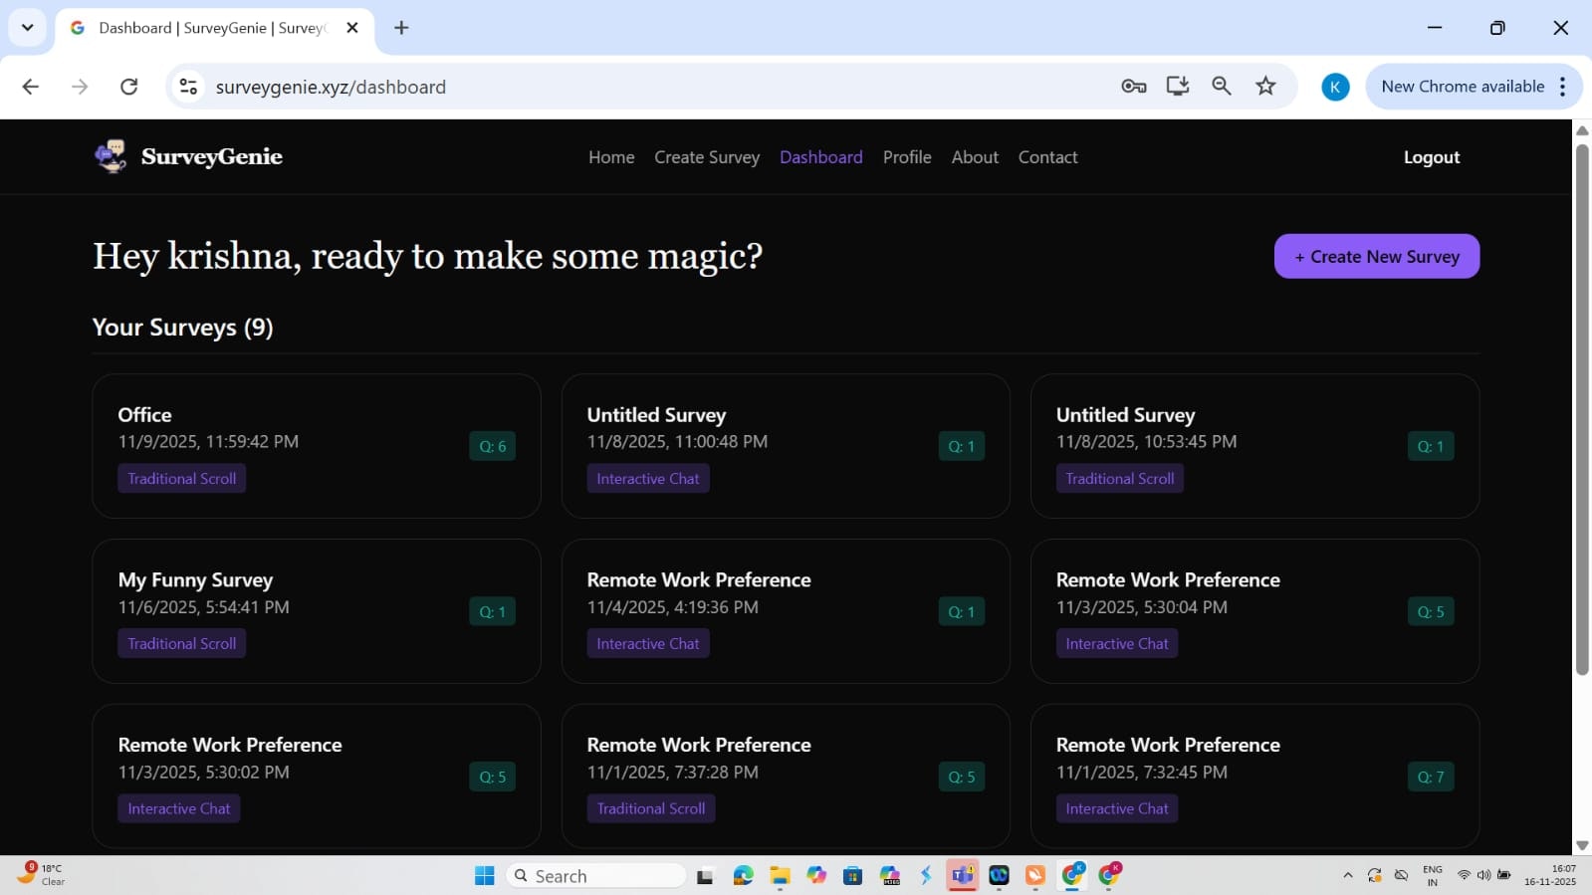Click Traditional Scroll tag on My Funny Survey
This screenshot has width=1592, height=895.
click(182, 644)
